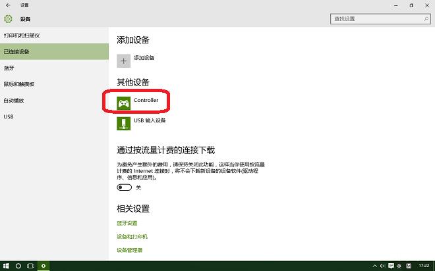Open the Action Center notification icon
This screenshot has height=271, width=435.
[x=391, y=266]
